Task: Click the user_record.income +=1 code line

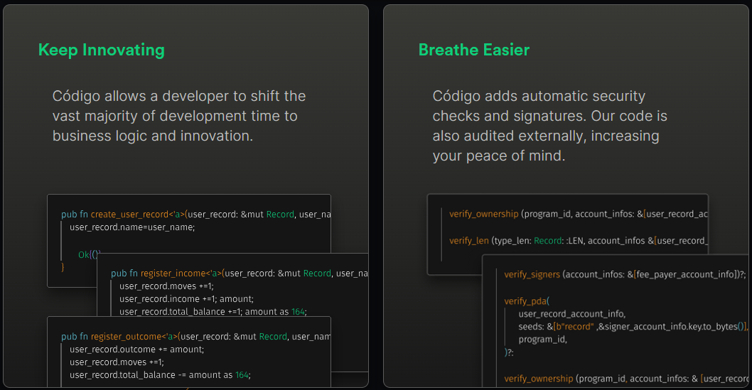Action: (186, 299)
